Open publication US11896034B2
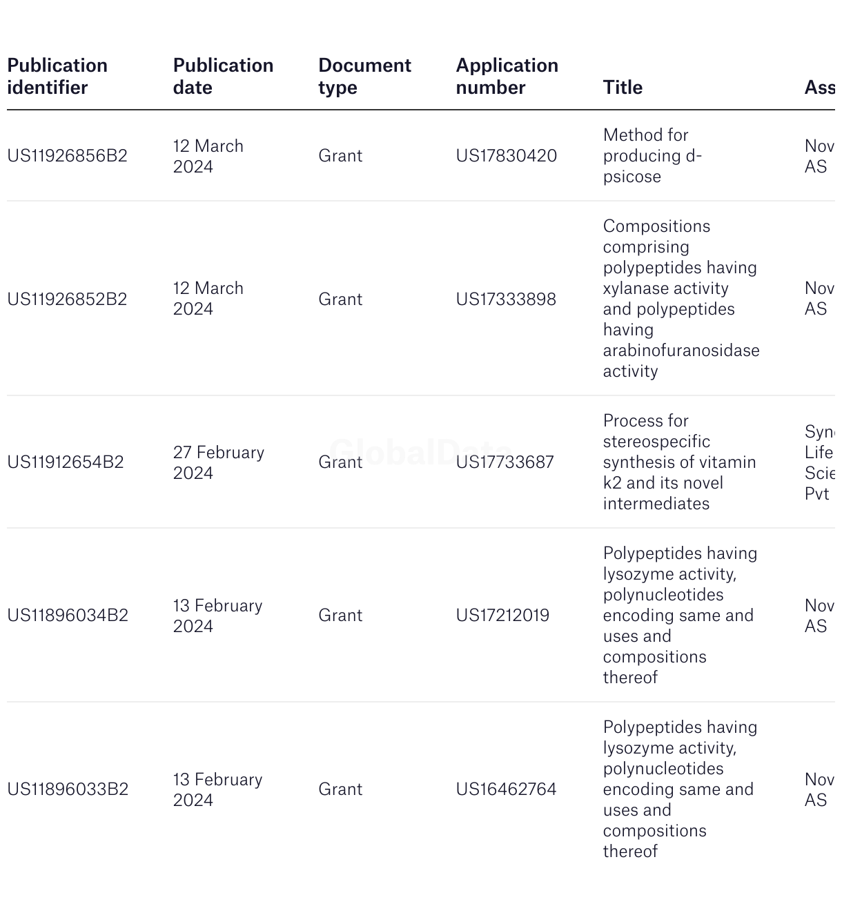842x904 pixels. tap(68, 615)
